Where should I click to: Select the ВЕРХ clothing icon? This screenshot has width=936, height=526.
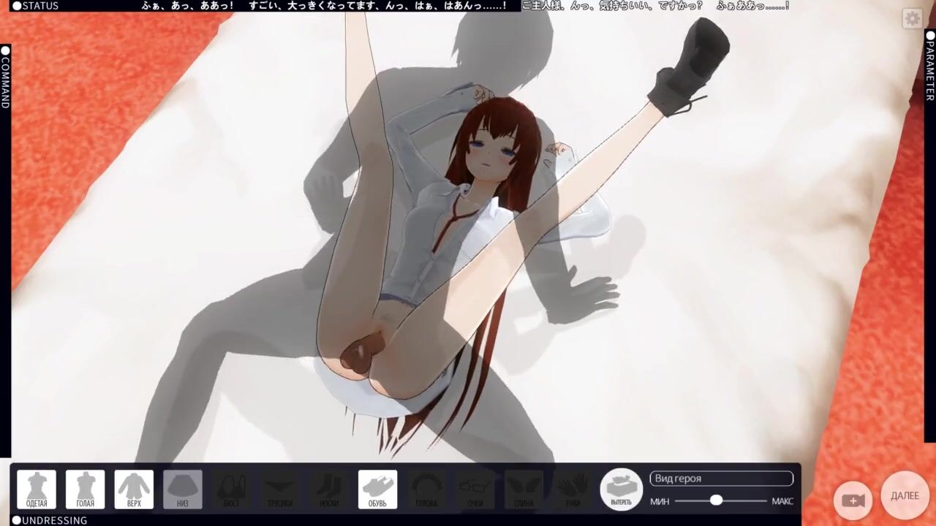point(134,489)
